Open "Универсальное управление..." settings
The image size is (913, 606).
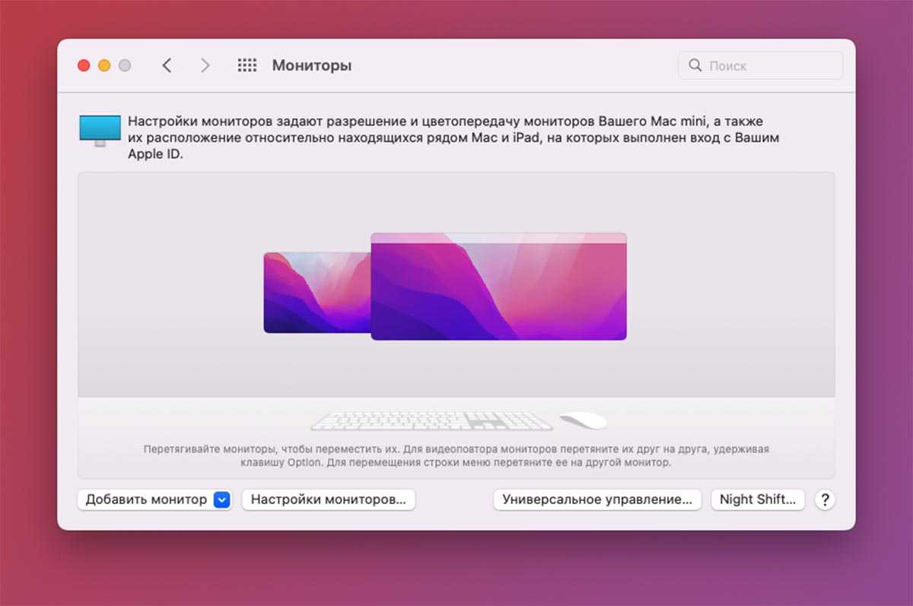tap(597, 500)
